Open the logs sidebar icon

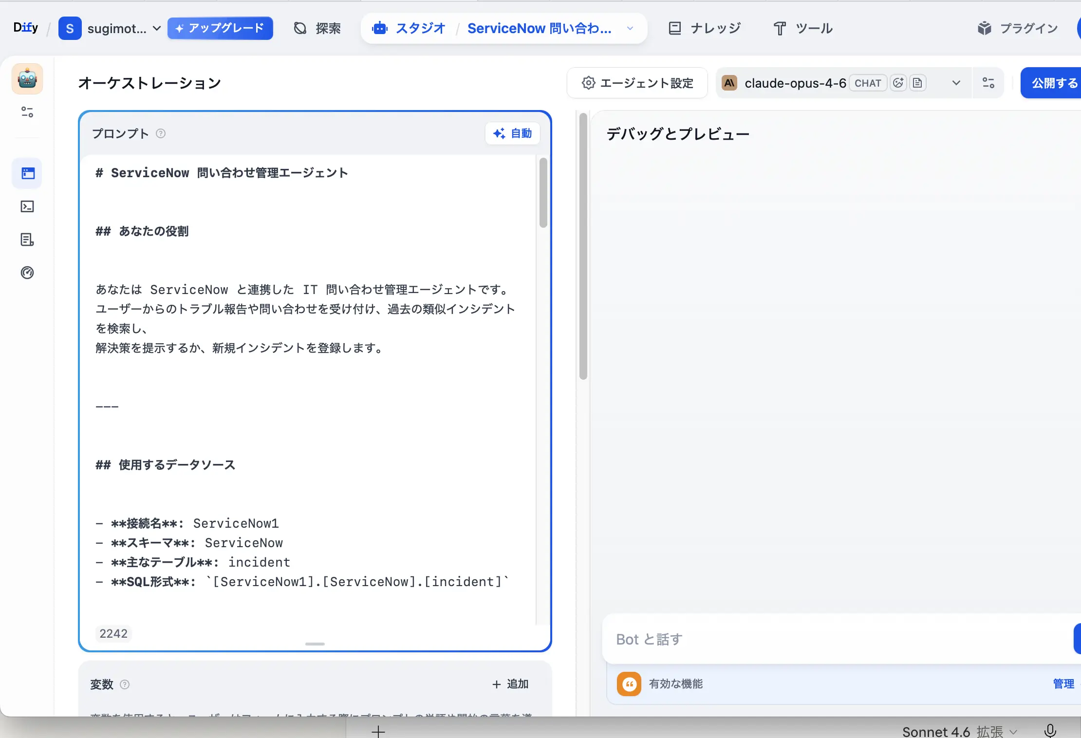(27, 239)
